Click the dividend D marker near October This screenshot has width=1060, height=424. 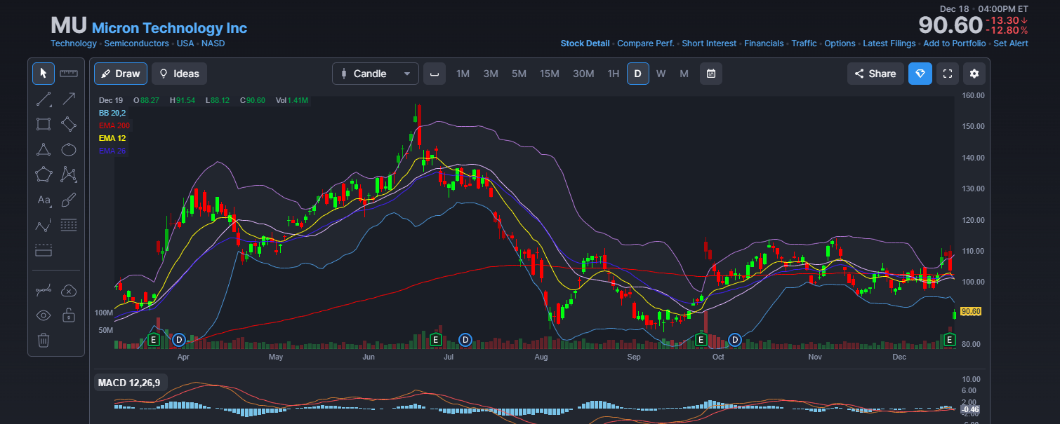735,340
